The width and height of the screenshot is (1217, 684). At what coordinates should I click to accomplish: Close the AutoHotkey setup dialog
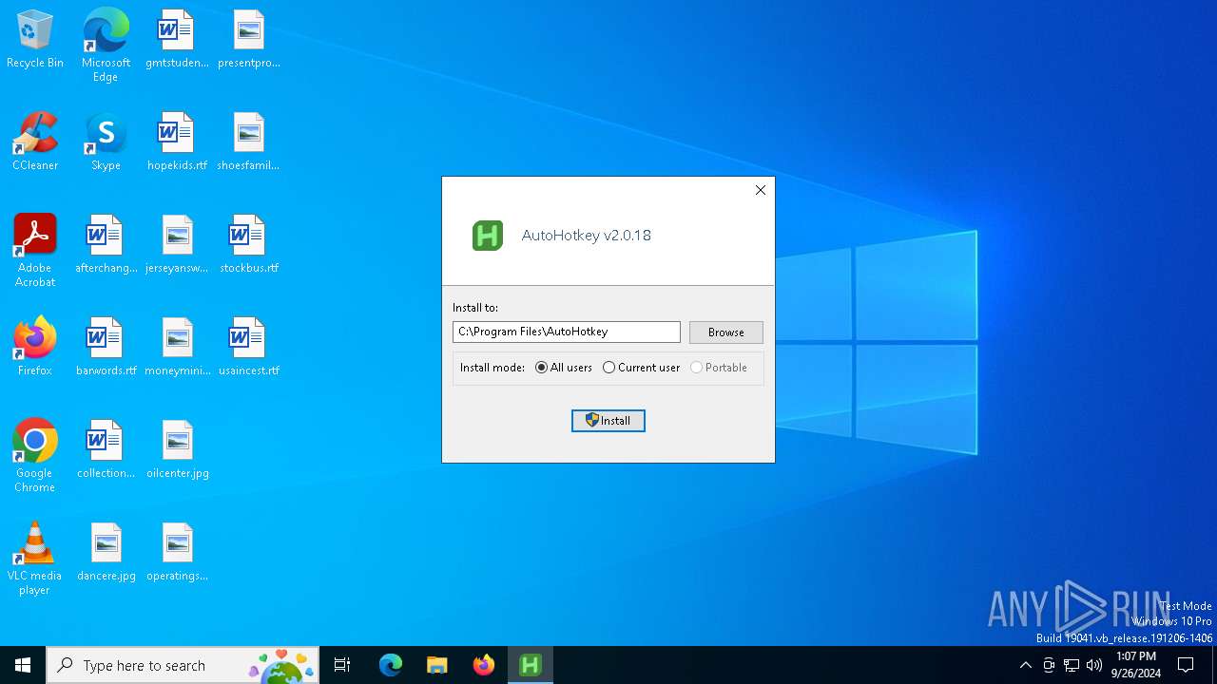coord(761,190)
